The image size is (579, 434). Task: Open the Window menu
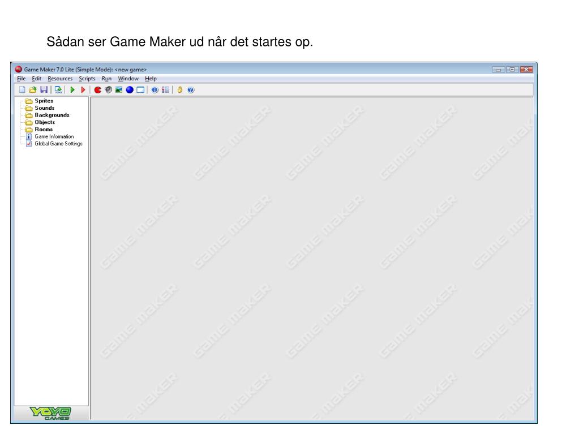(128, 79)
